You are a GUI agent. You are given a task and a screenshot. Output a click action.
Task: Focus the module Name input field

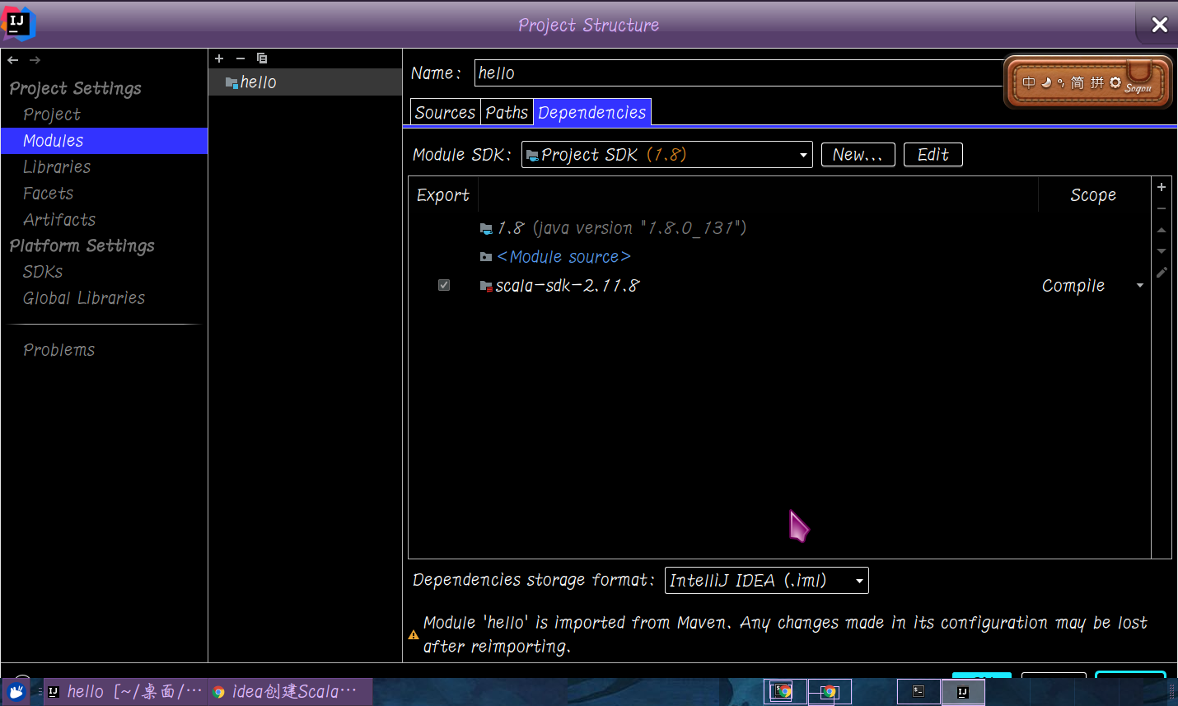738,73
